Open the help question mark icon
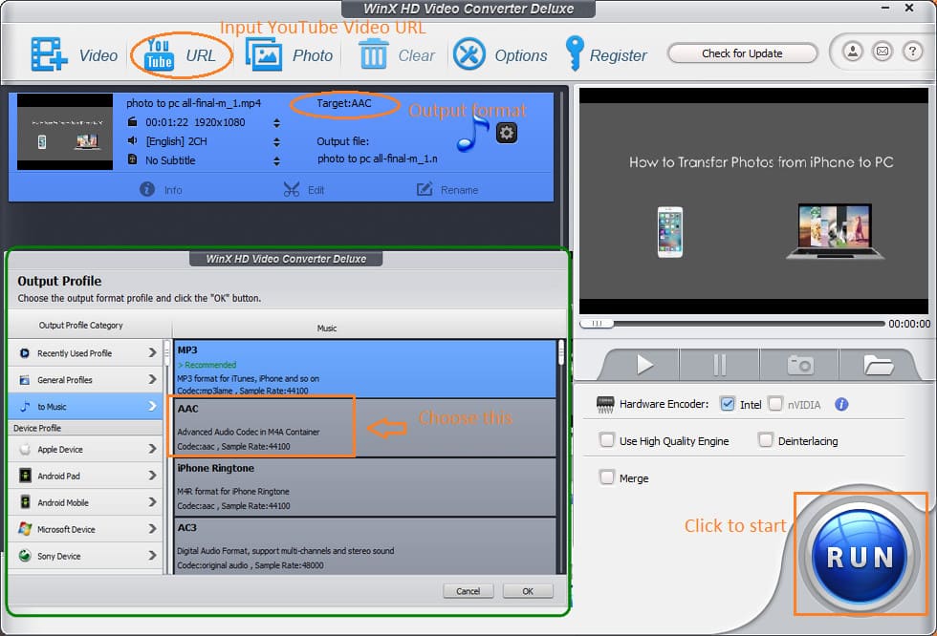Screen dimensions: 937x636 pyautogui.click(x=912, y=52)
